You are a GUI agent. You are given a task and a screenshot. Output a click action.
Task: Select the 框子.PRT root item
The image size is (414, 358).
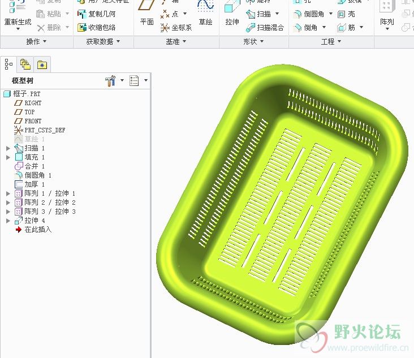22,94
